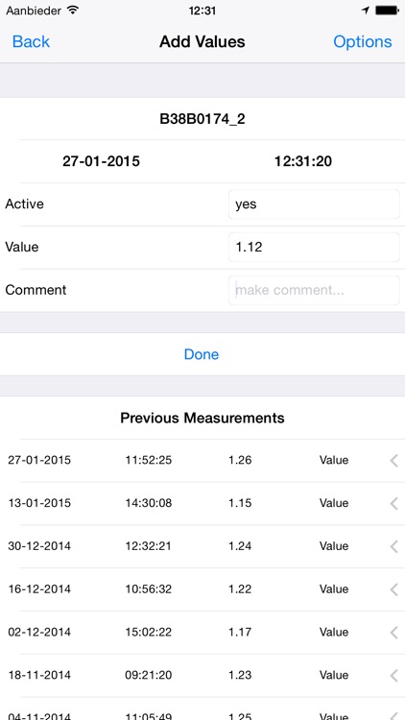Tap the Aanbieder carrier label
The width and height of the screenshot is (405, 720).
pos(34,11)
